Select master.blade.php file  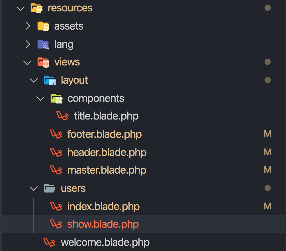(107, 170)
